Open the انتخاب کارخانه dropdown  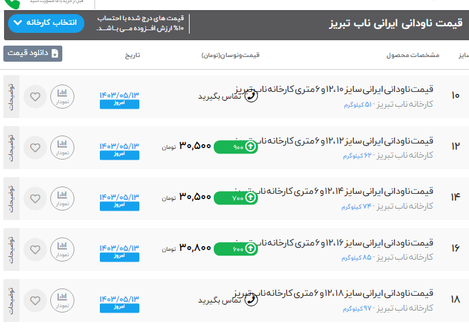click(47, 23)
